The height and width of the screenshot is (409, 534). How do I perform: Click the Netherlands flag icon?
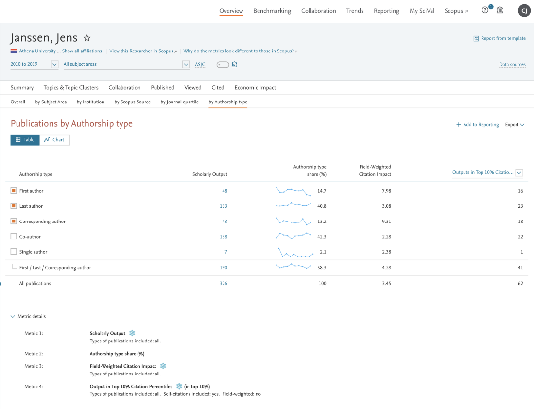point(14,51)
